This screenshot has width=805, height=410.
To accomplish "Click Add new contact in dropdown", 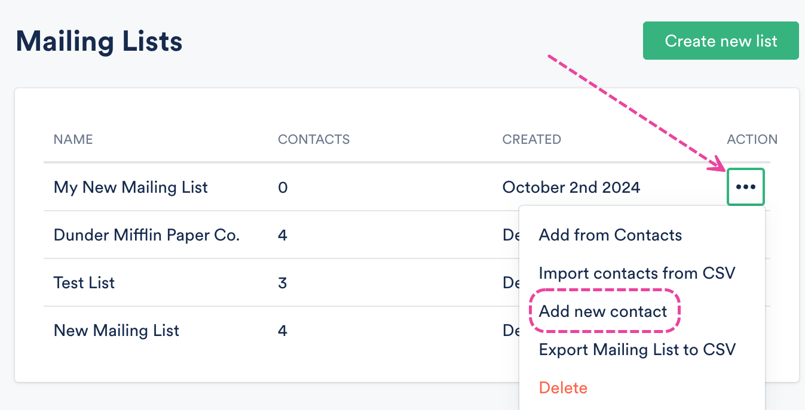I will click(602, 312).
